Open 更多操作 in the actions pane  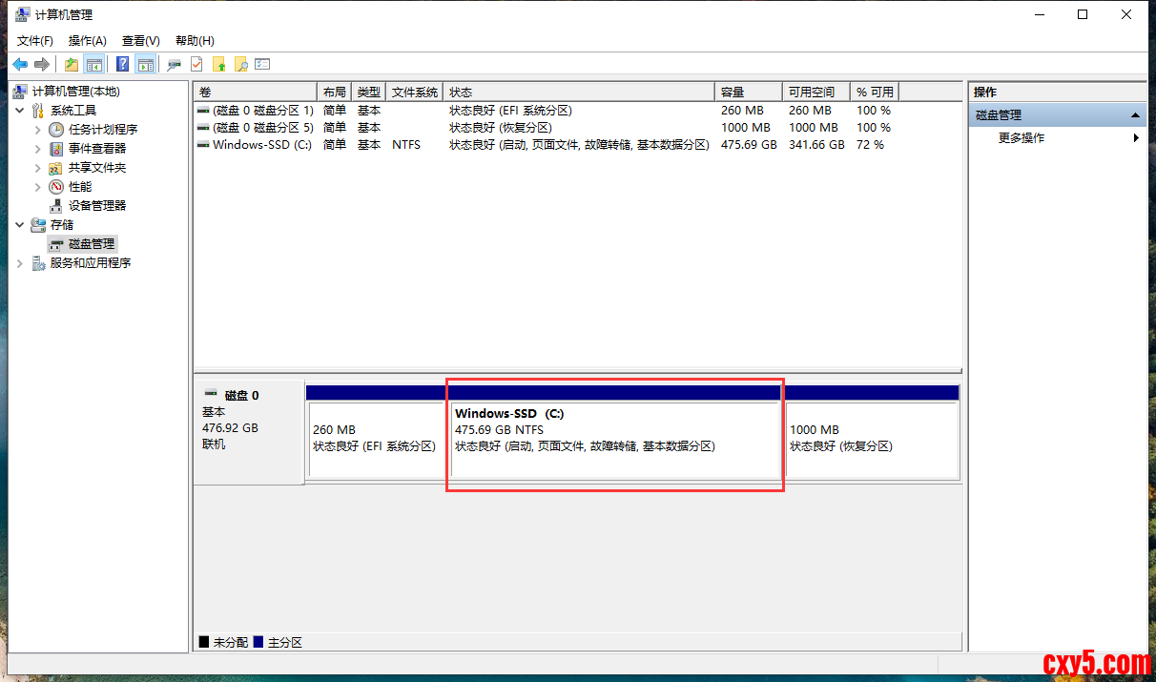pos(1022,138)
